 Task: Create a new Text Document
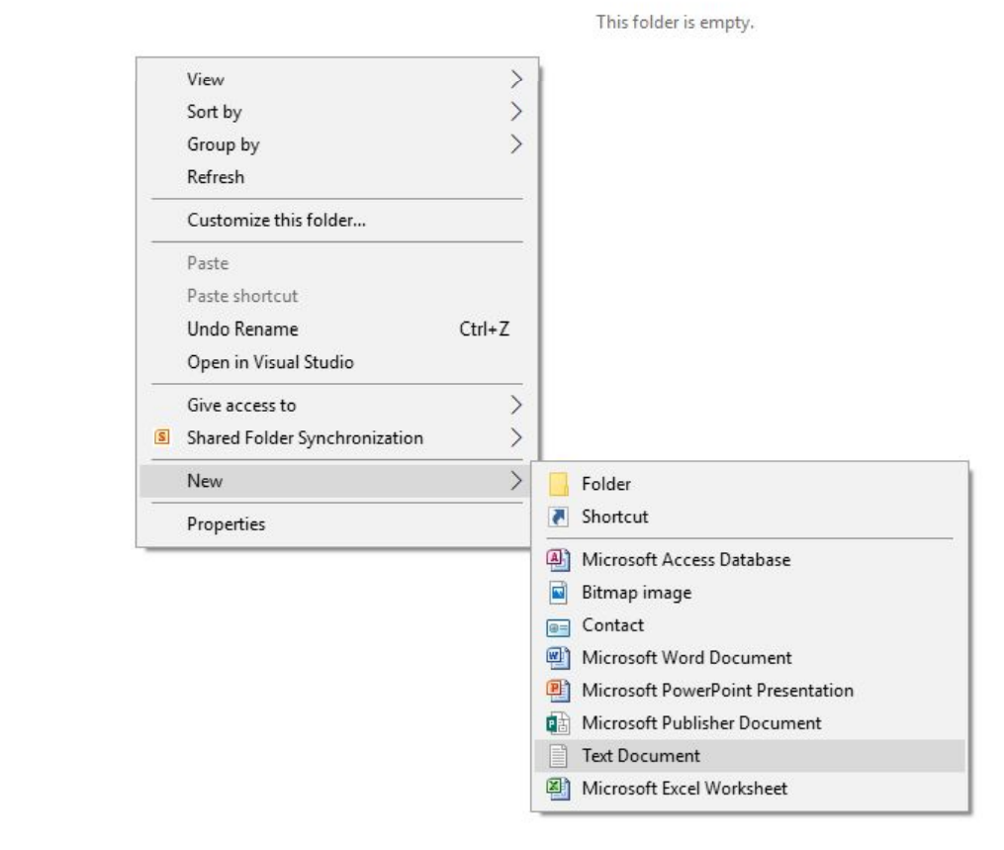pos(640,756)
